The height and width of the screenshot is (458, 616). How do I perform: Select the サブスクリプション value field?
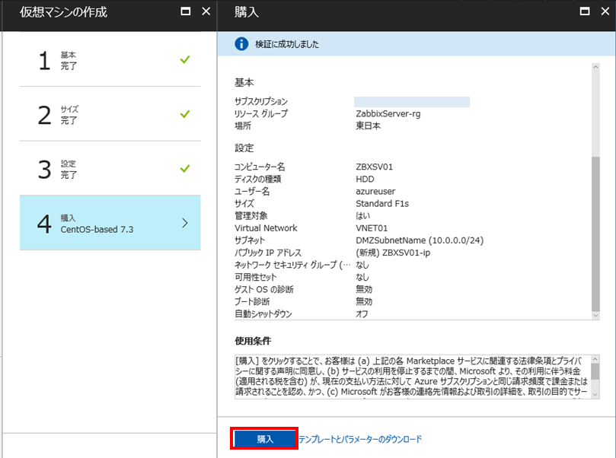[410, 100]
